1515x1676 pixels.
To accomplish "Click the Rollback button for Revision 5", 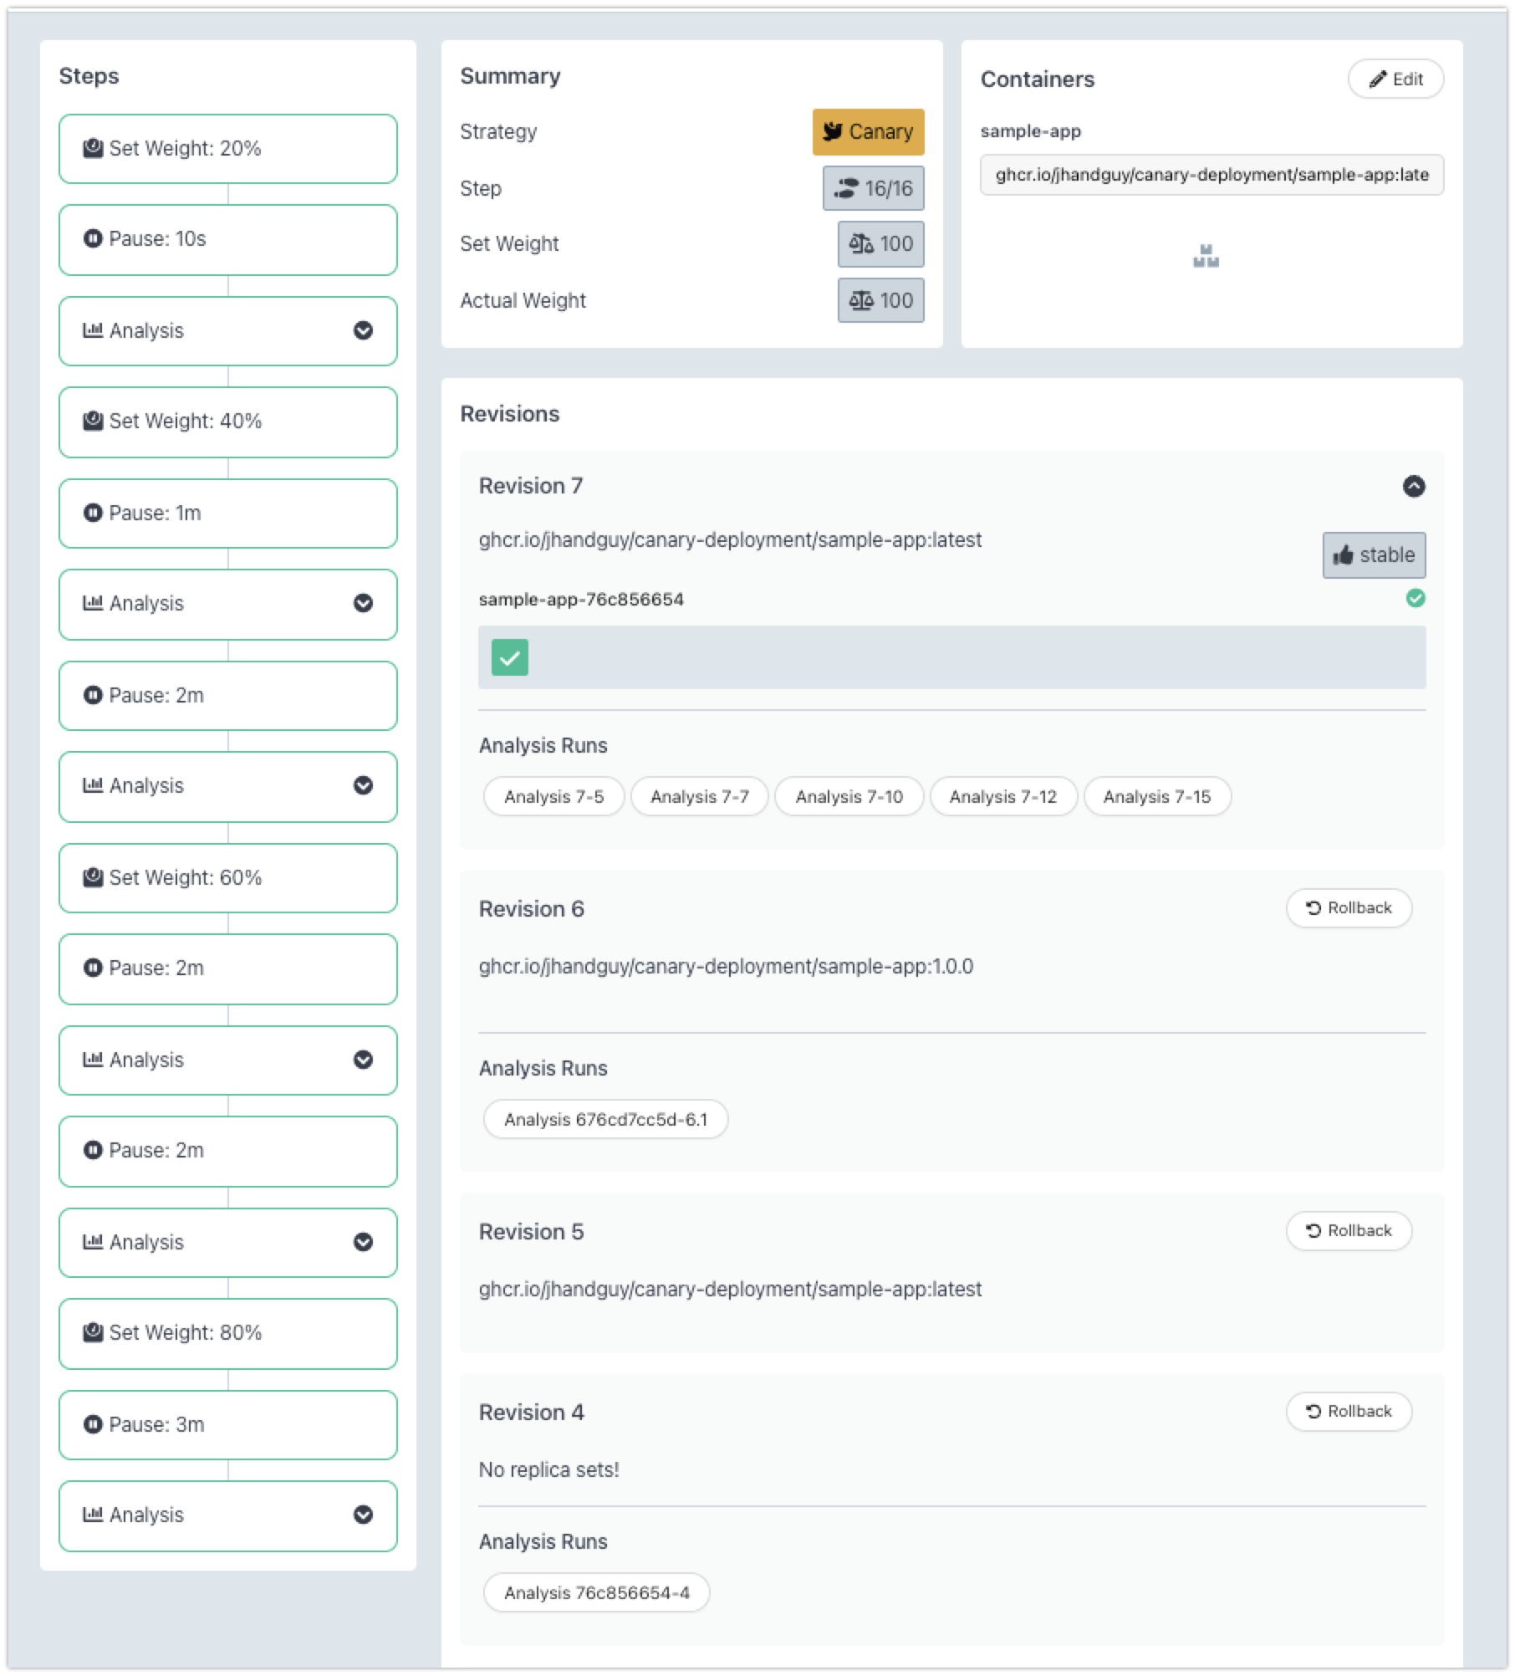I will click(x=1348, y=1230).
